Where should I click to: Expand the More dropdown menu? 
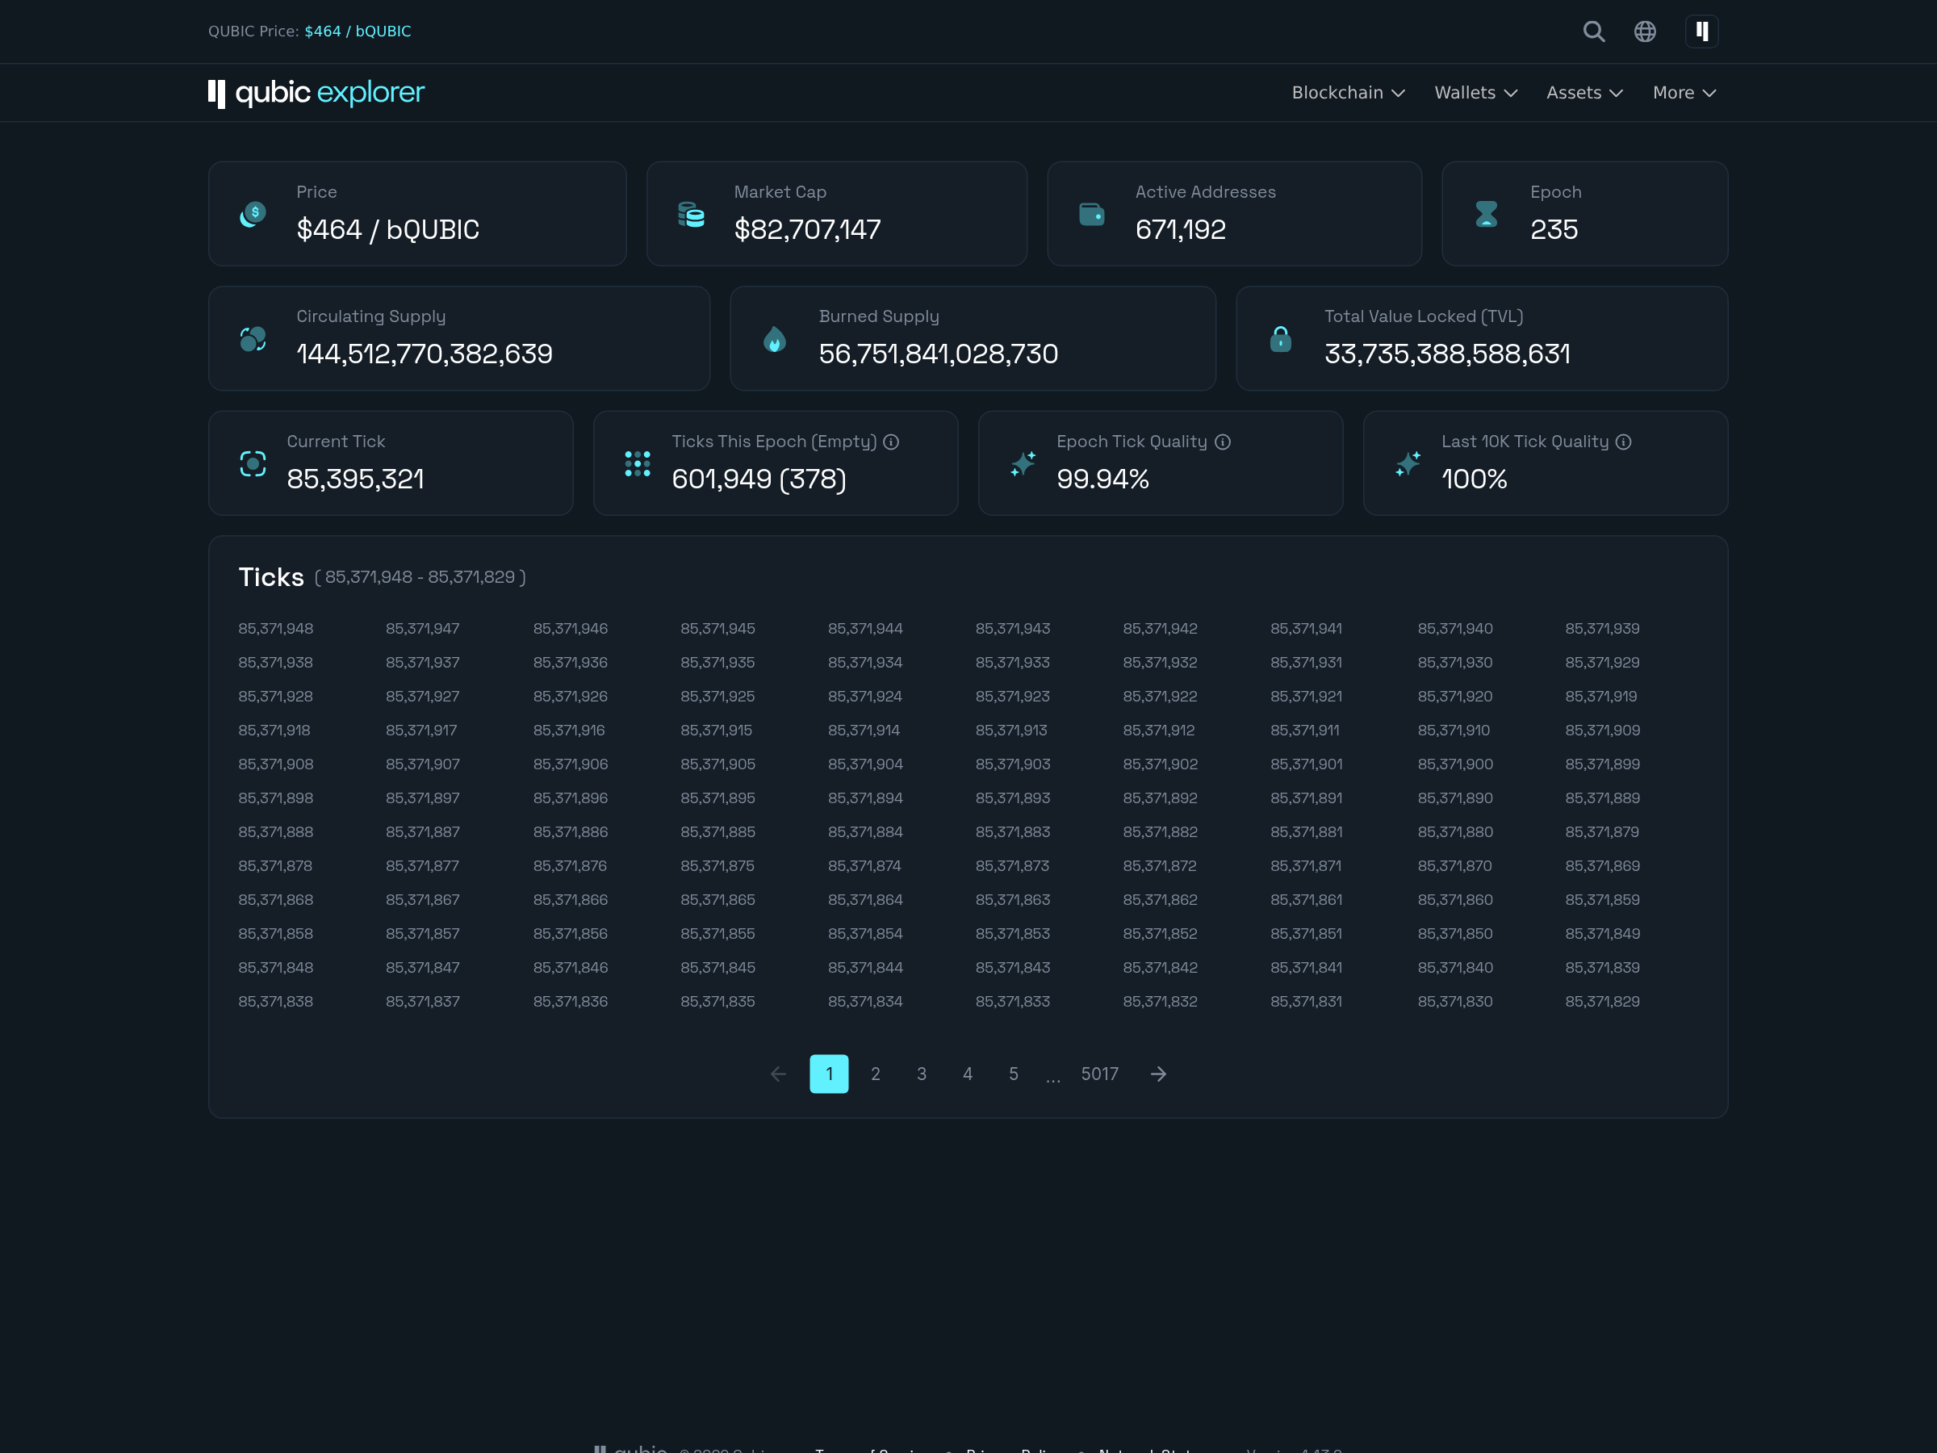(x=1684, y=93)
